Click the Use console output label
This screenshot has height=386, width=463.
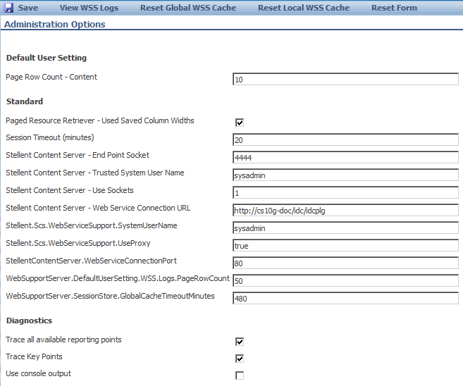pyautogui.click(x=38, y=373)
